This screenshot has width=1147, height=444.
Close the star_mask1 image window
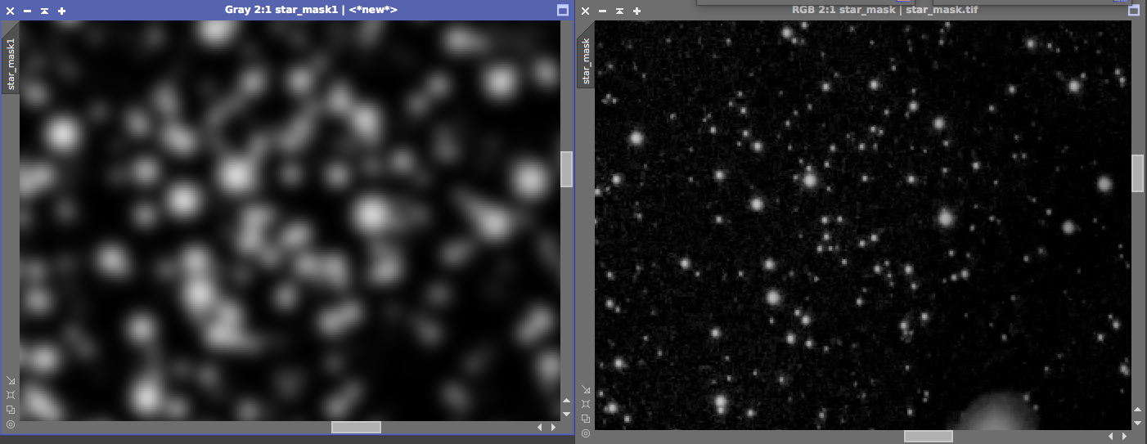(x=11, y=11)
